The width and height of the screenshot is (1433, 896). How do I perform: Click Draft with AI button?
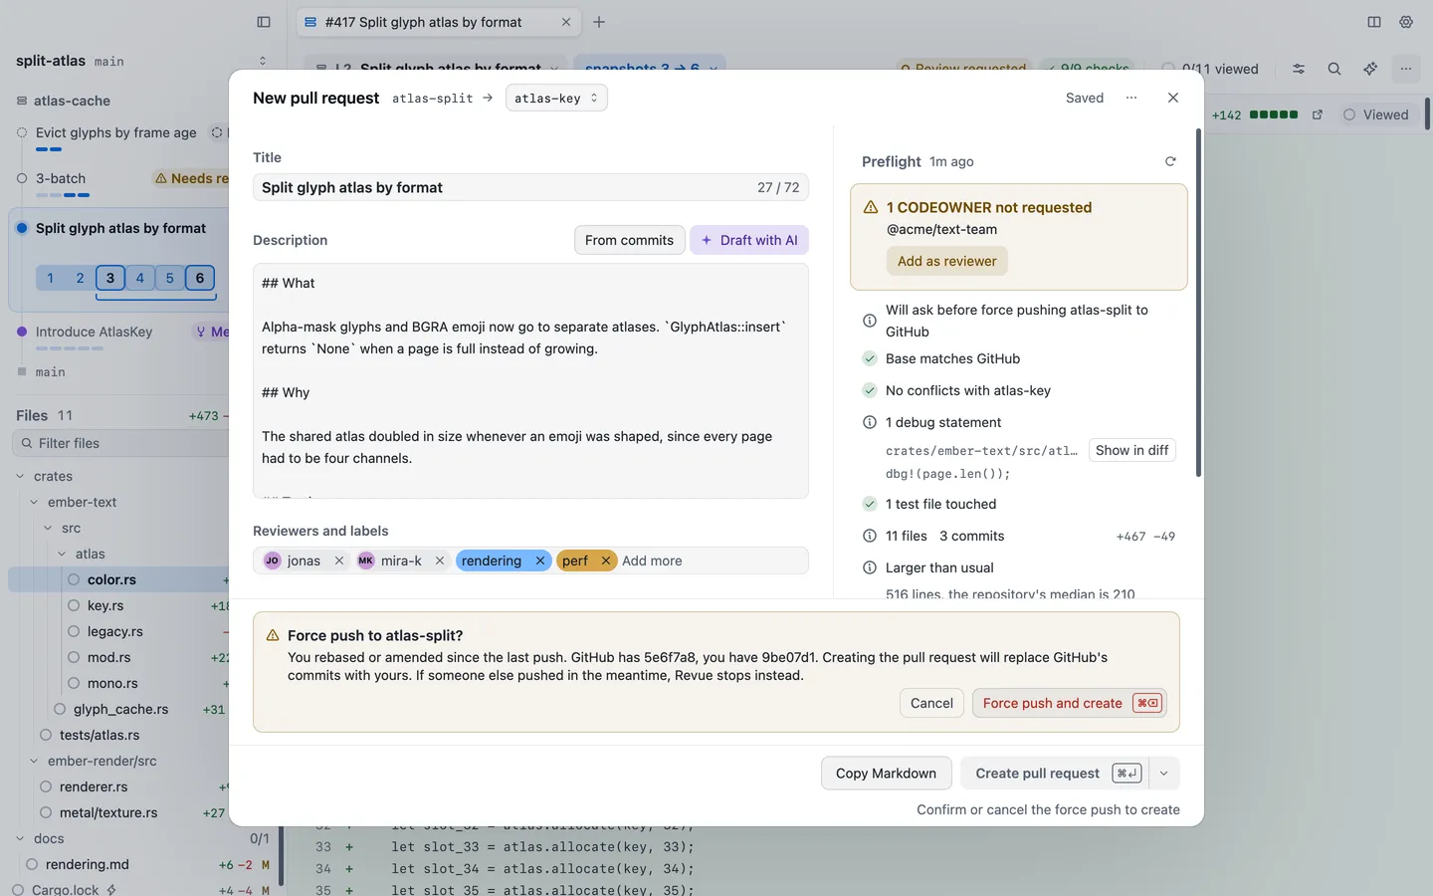(x=749, y=240)
